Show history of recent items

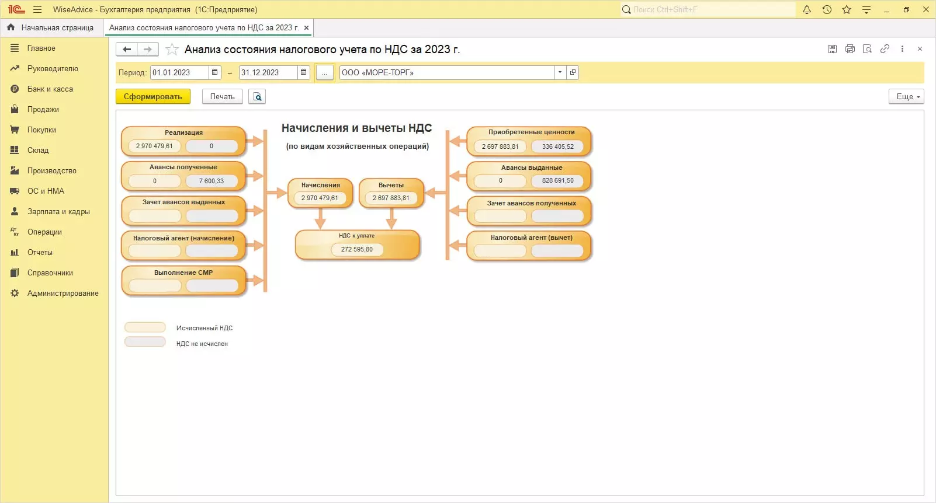827,9
